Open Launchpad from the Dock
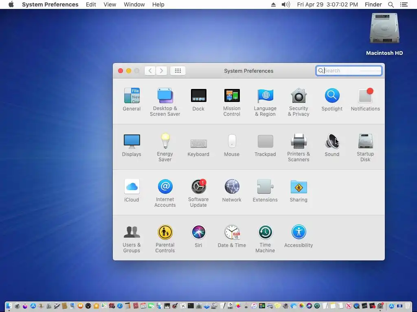Image resolution: width=417 pixels, height=312 pixels. click(x=17, y=306)
